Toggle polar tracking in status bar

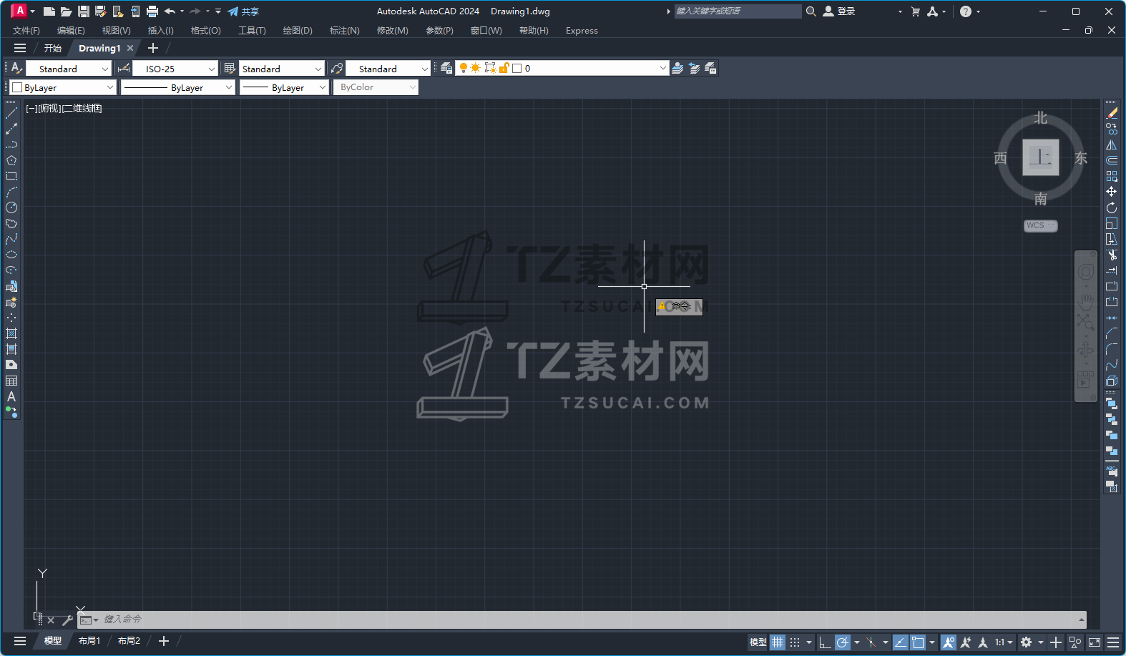843,642
